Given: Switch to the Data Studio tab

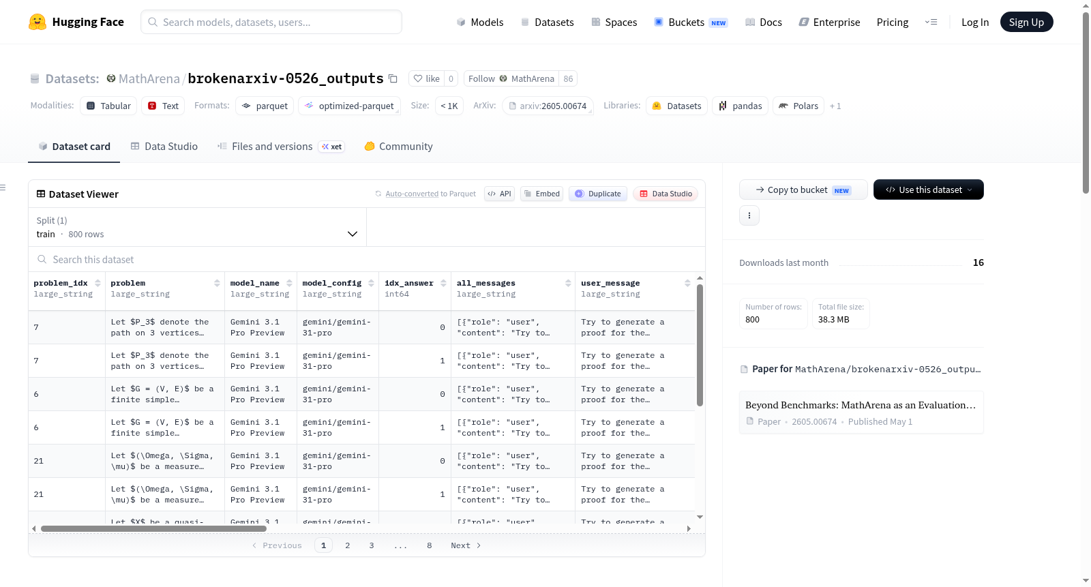Looking at the screenshot, I should pos(164,146).
